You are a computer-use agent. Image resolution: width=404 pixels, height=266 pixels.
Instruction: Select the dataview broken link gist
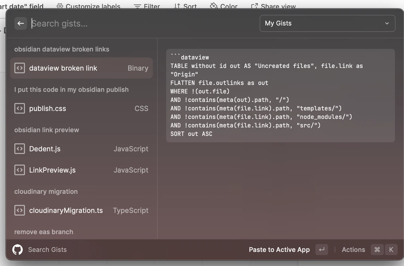click(x=81, y=68)
